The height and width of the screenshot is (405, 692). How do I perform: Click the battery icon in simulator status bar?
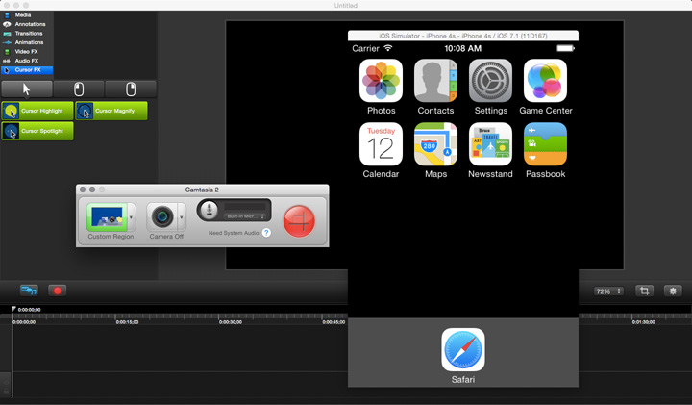point(565,48)
